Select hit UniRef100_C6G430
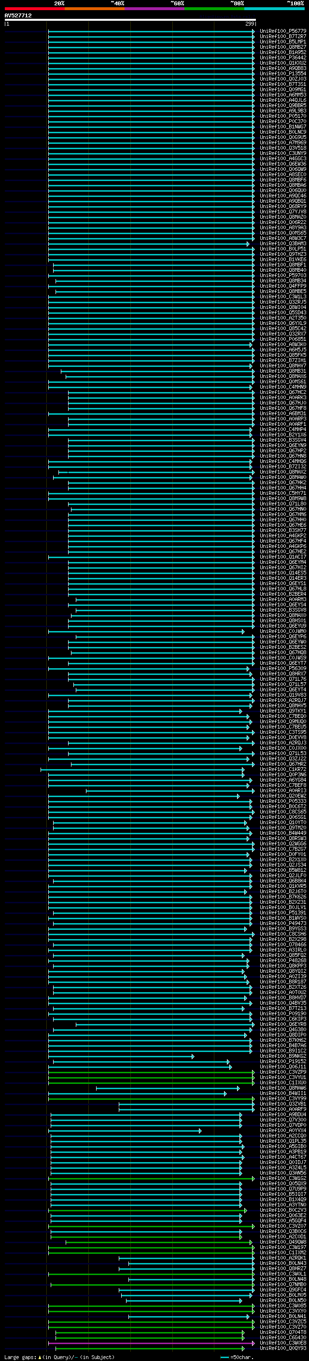This screenshot has width=309, height=1361. click(283, 1337)
